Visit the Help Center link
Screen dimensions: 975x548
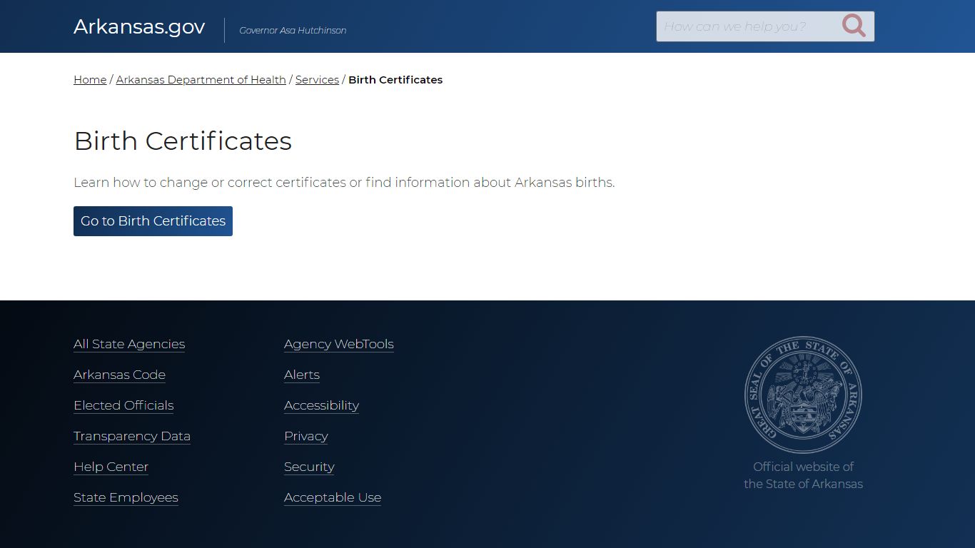tap(111, 467)
